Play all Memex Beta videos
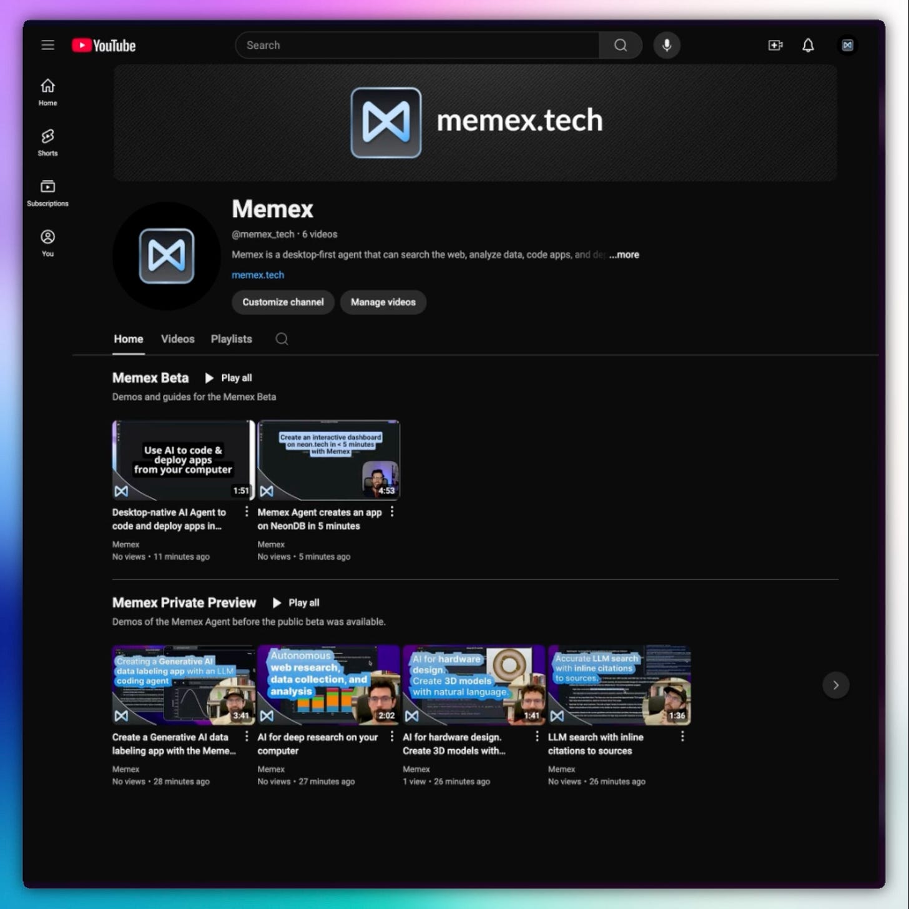 228,378
